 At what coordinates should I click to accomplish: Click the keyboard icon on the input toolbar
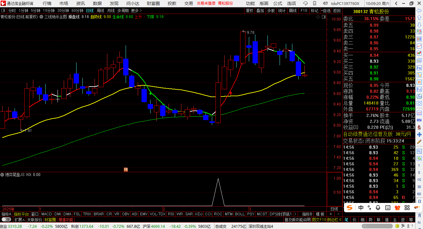(388, 207)
